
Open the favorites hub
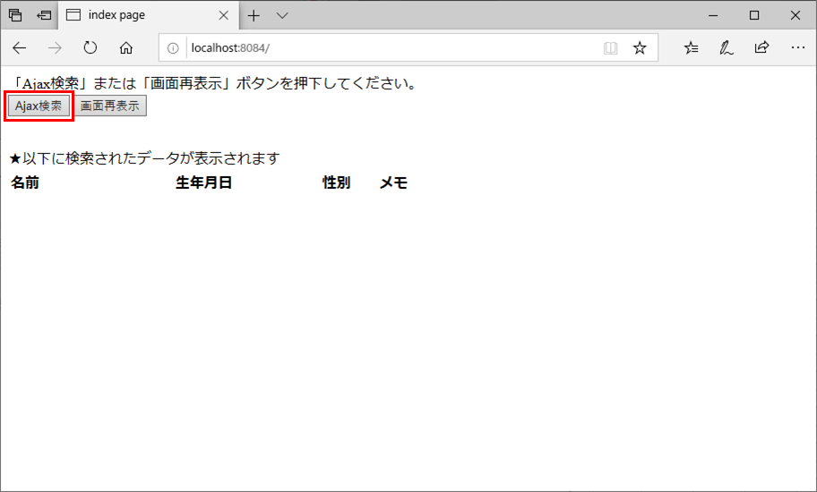click(x=691, y=48)
